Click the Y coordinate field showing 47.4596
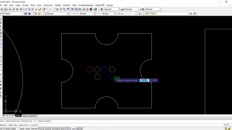The width and height of the screenshot is (232, 130). click(x=154, y=80)
